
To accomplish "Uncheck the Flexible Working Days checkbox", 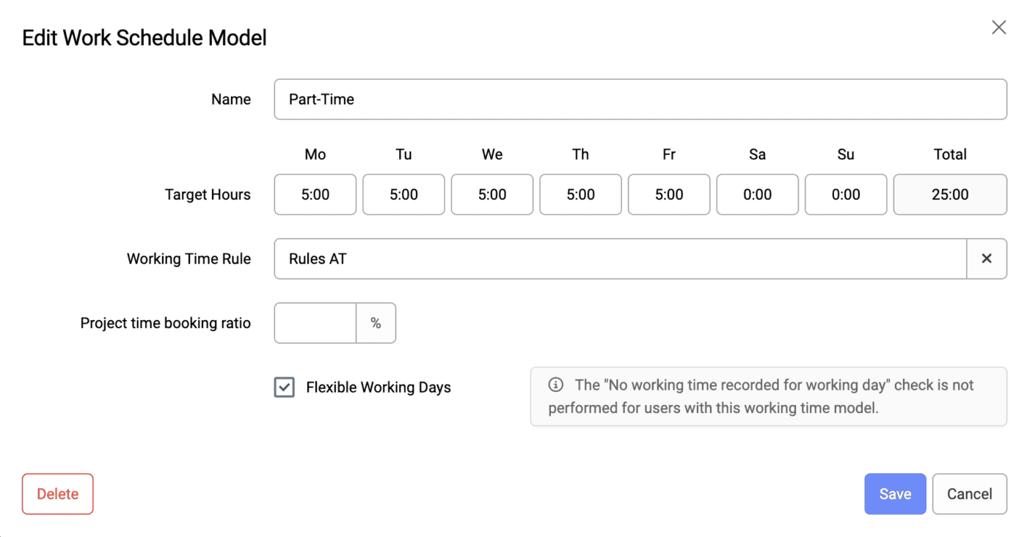I will click(284, 387).
